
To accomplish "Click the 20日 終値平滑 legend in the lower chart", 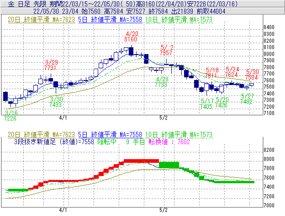I will [42, 135].
